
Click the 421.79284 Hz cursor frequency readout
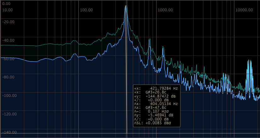pyautogui.click(x=164, y=88)
